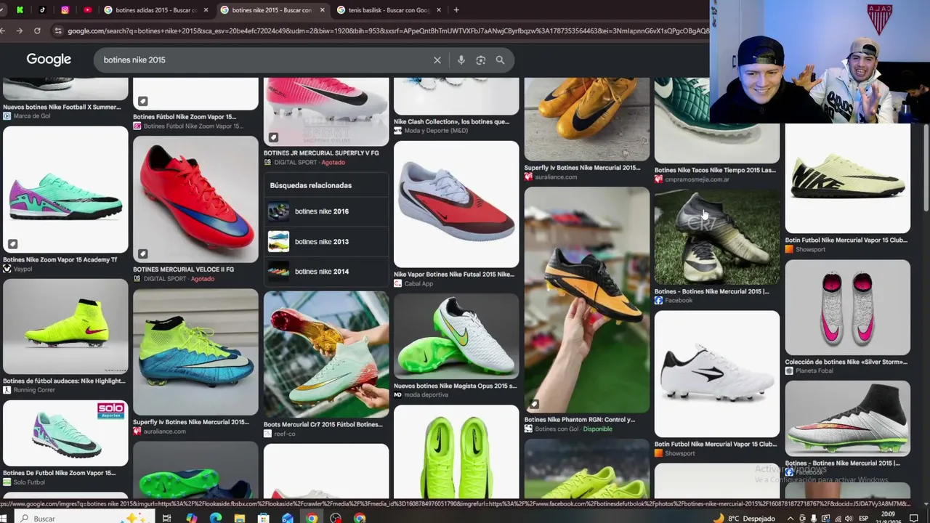Click "Nuevos botines Nike Magista Opus" title
Screen dimensions: 930x523
pyautogui.click(x=456, y=386)
